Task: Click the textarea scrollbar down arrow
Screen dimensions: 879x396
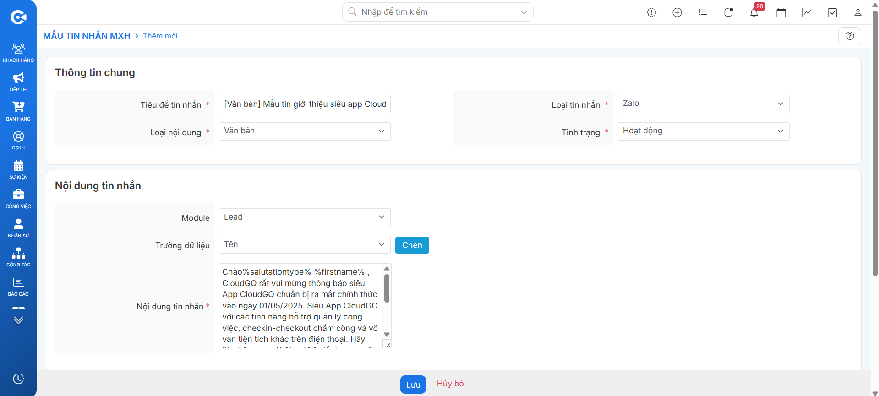Action: 387,335
